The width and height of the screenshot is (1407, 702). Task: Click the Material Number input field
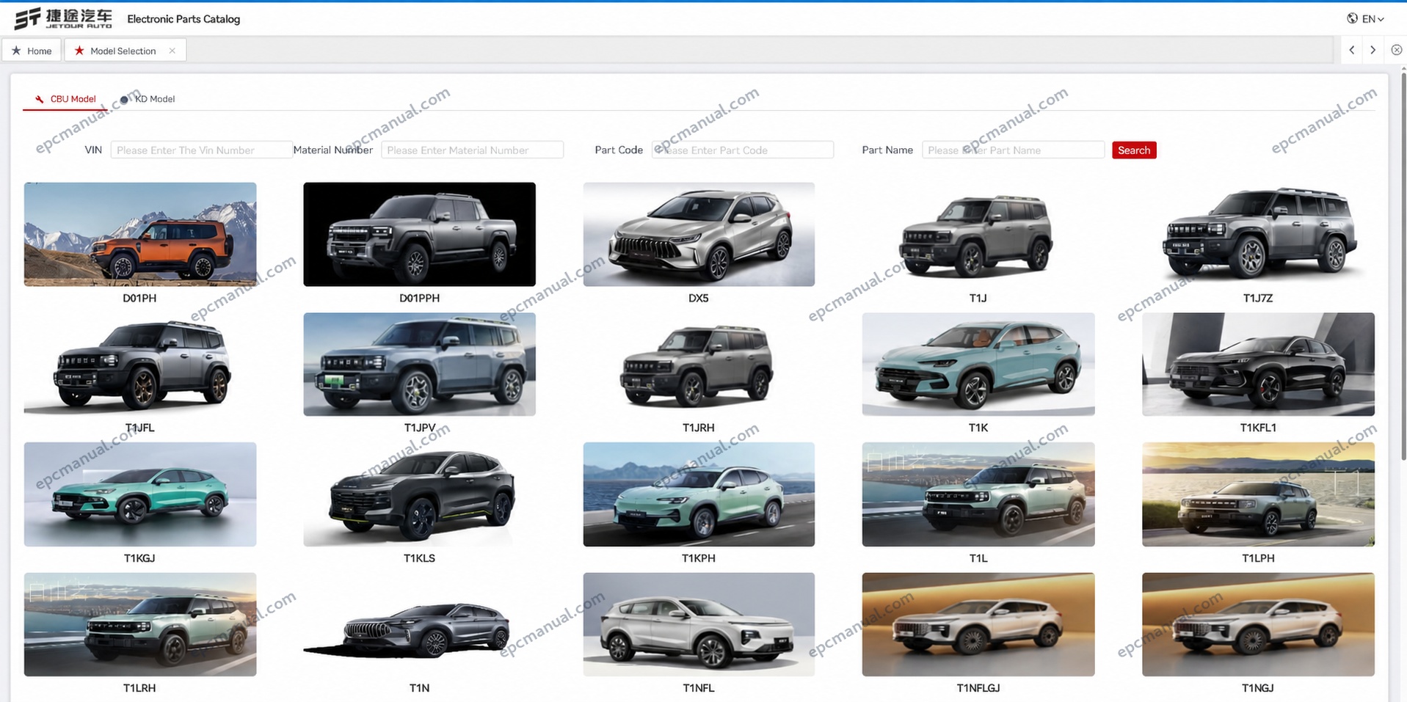click(x=472, y=150)
